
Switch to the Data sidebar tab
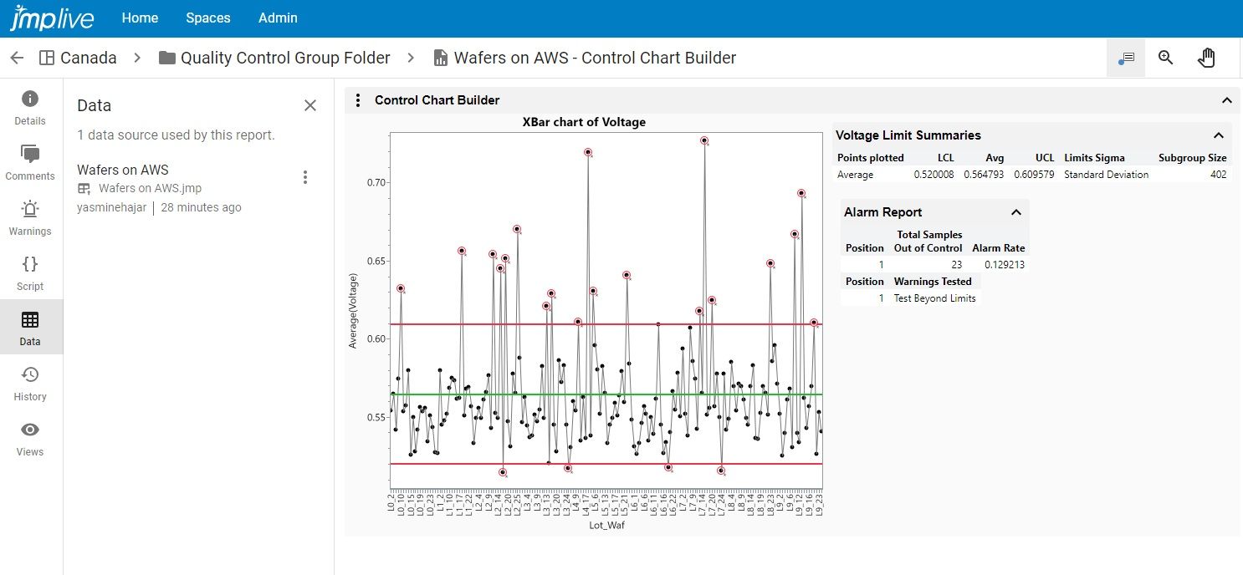click(x=30, y=328)
